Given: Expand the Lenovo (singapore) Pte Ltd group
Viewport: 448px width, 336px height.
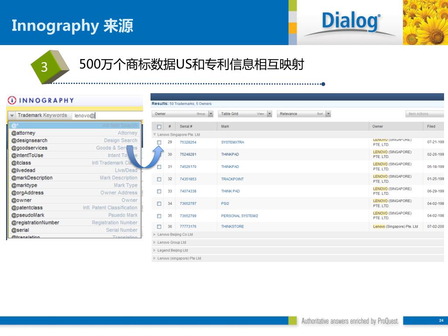Looking at the screenshot, I should coord(154,258).
